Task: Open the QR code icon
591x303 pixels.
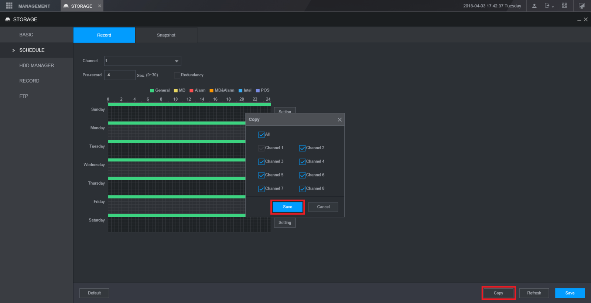Action: click(x=564, y=6)
